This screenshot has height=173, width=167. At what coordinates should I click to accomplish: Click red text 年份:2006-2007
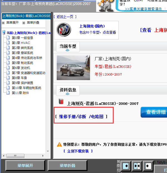(108, 74)
